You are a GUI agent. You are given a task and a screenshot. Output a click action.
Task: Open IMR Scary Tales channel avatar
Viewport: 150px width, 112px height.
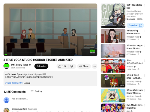7,66
